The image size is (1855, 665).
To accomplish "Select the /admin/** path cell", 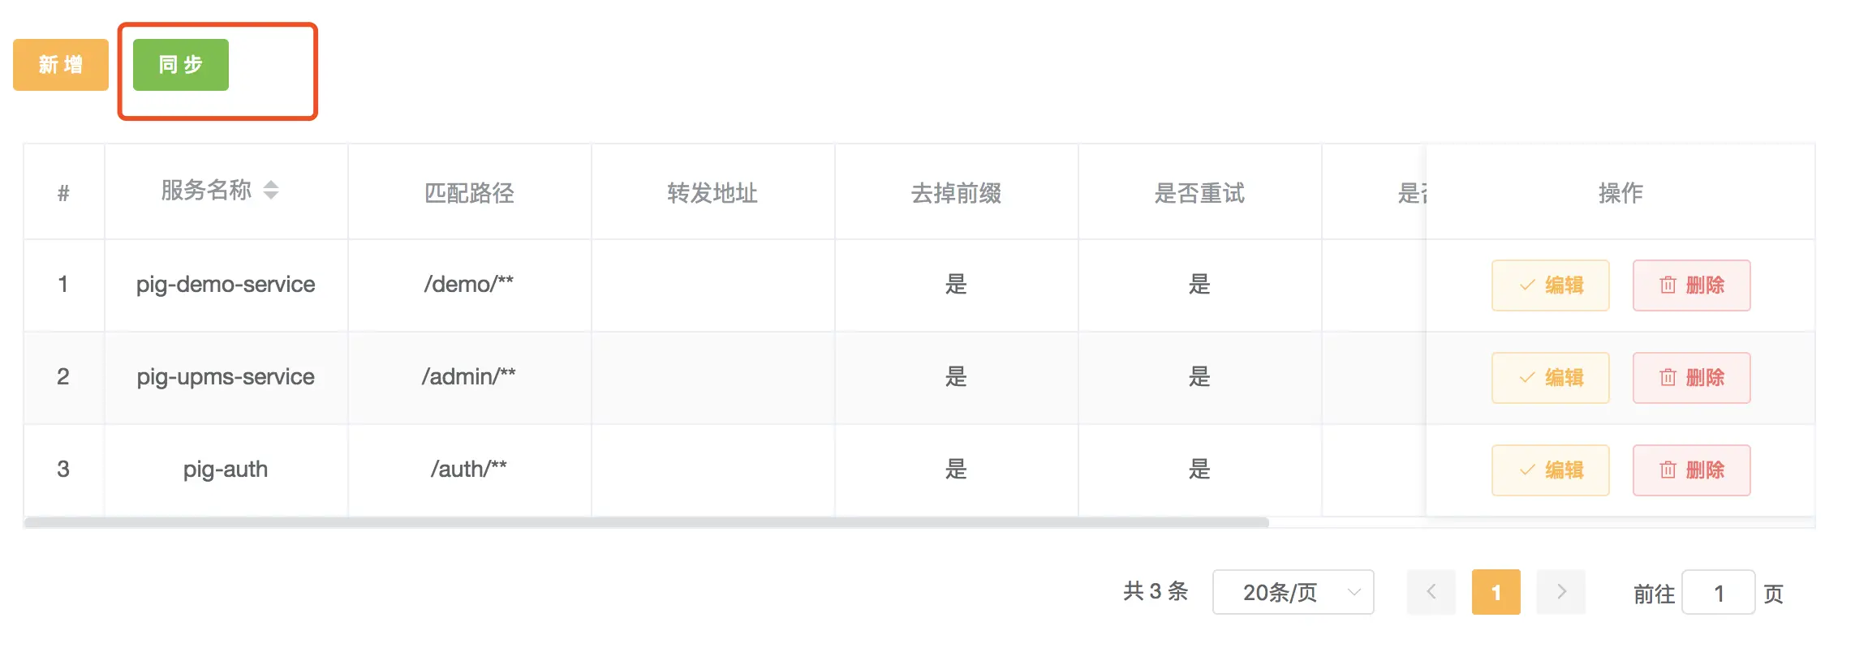I will 469,377.
